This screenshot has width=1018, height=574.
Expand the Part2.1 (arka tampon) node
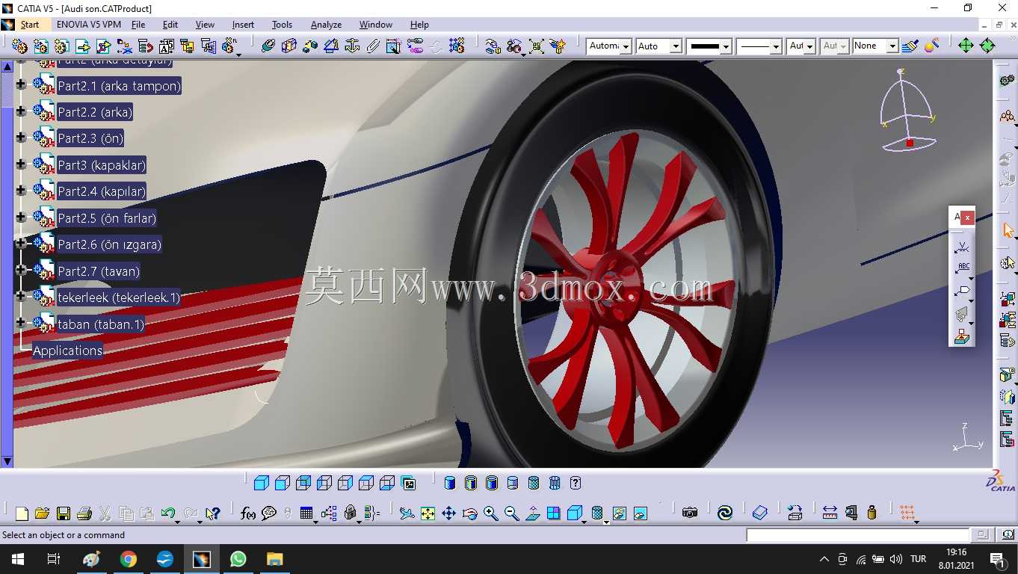(x=21, y=85)
